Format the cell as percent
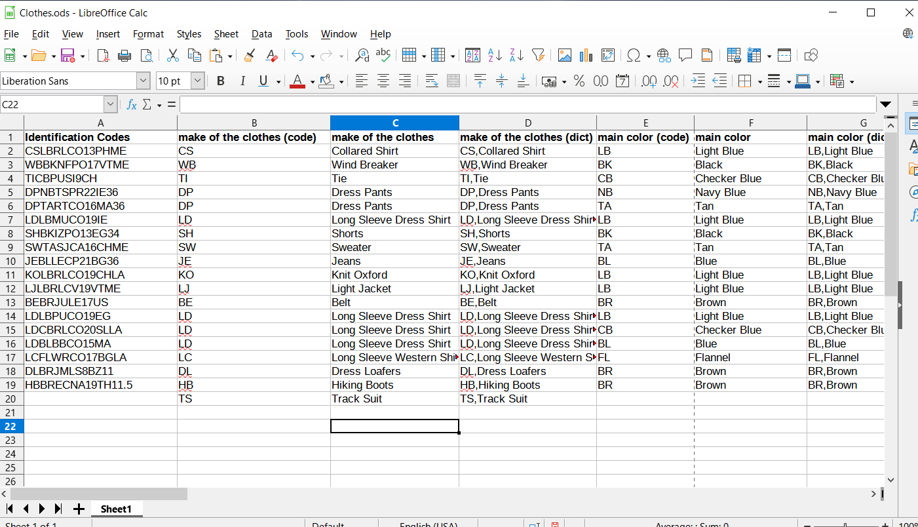The image size is (918, 527). (579, 81)
